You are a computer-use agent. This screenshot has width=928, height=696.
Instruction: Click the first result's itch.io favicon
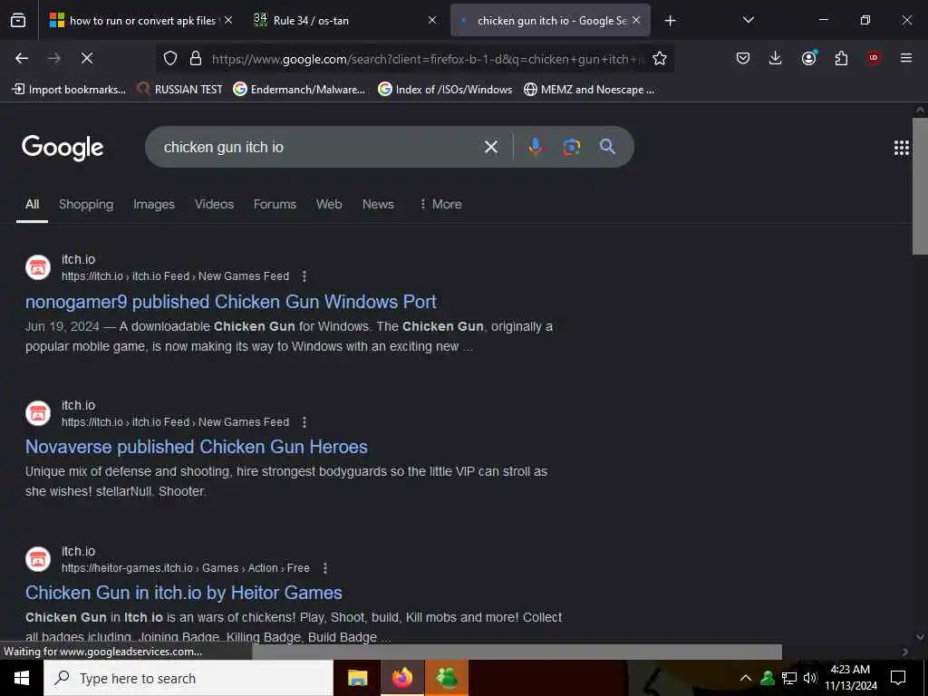(38, 267)
